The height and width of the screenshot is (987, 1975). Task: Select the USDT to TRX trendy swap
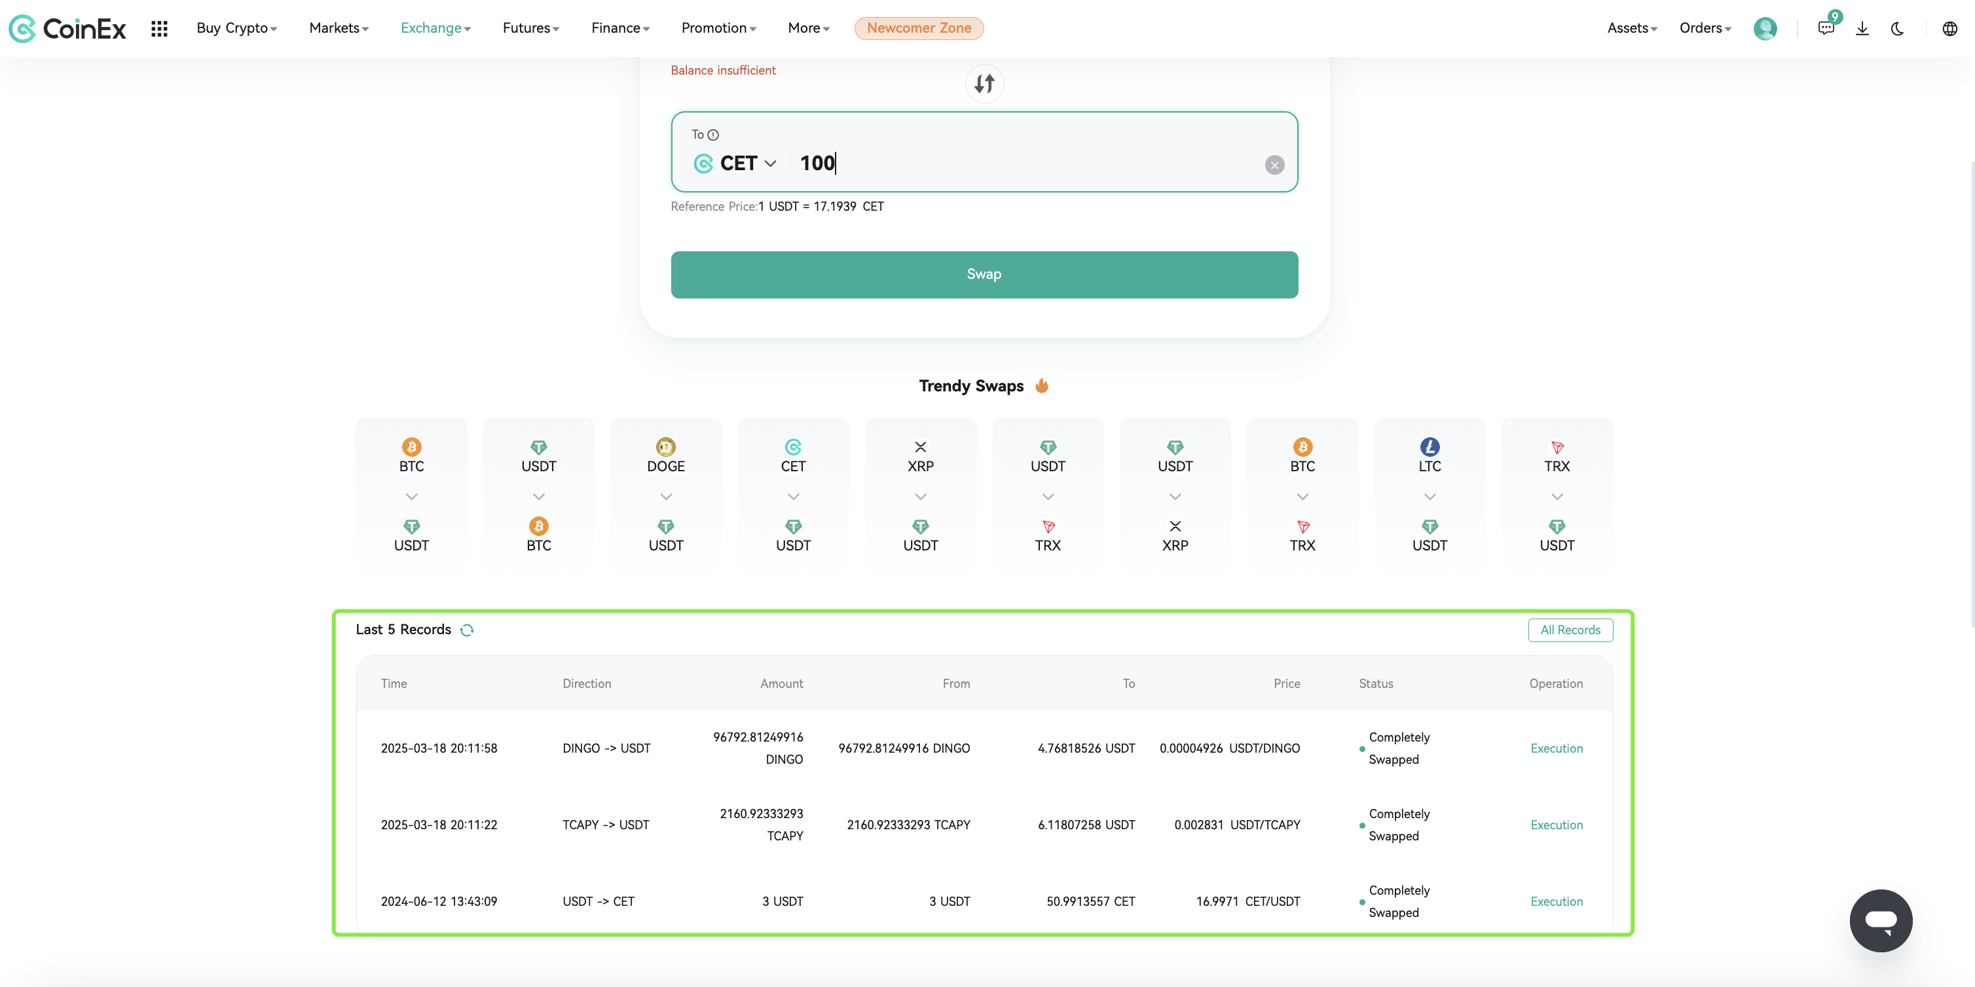[1048, 495]
